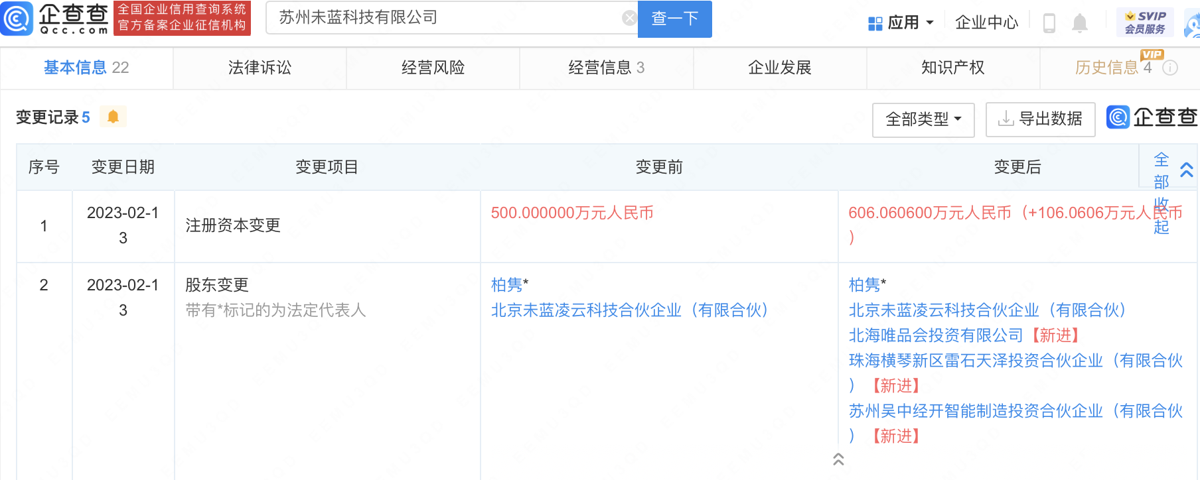1200x480 pixels.
Task: Switch to the 企业发展 tab
Action: [x=780, y=68]
